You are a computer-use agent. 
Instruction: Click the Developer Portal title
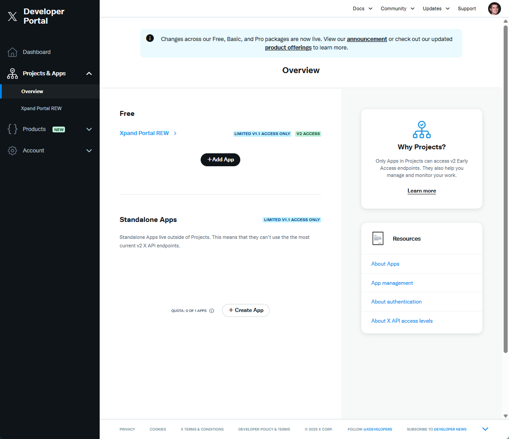coord(44,16)
